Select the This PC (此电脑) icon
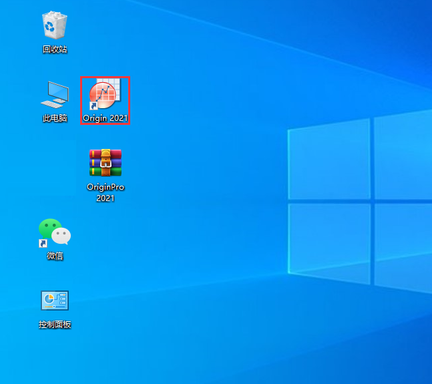The height and width of the screenshot is (384, 432). click(x=55, y=94)
